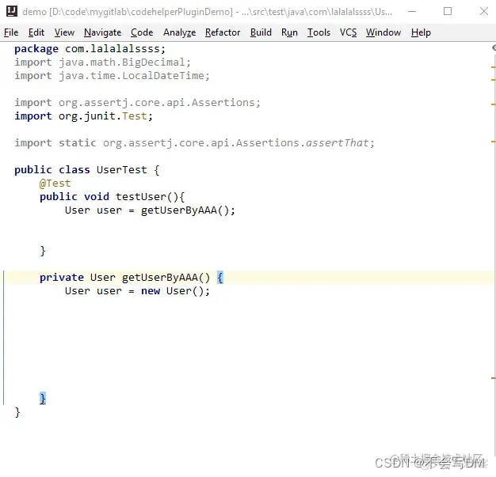Image resolution: width=496 pixels, height=477 pixels.
Task: Open the View menu
Action: 64,32
